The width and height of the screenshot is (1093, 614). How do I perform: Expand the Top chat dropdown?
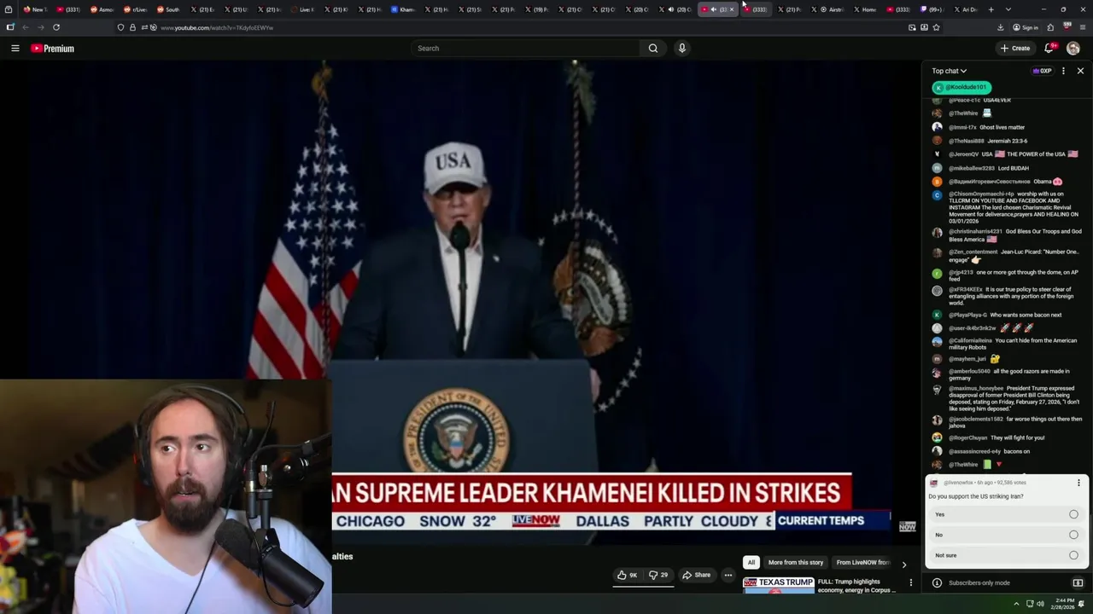(949, 71)
